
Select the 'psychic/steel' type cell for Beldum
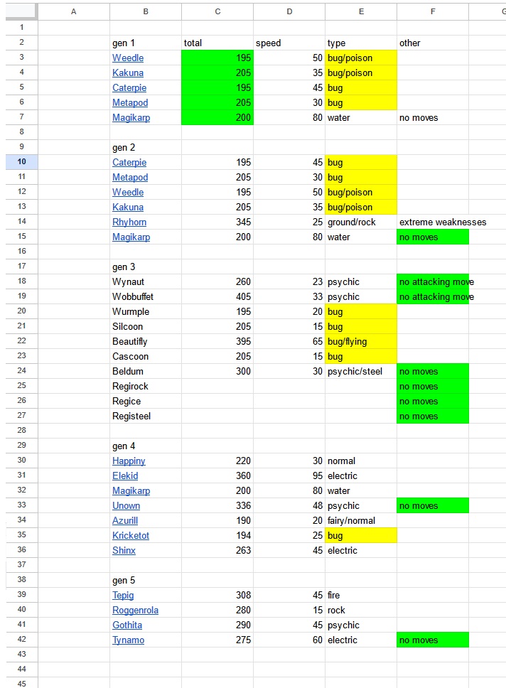tap(361, 371)
